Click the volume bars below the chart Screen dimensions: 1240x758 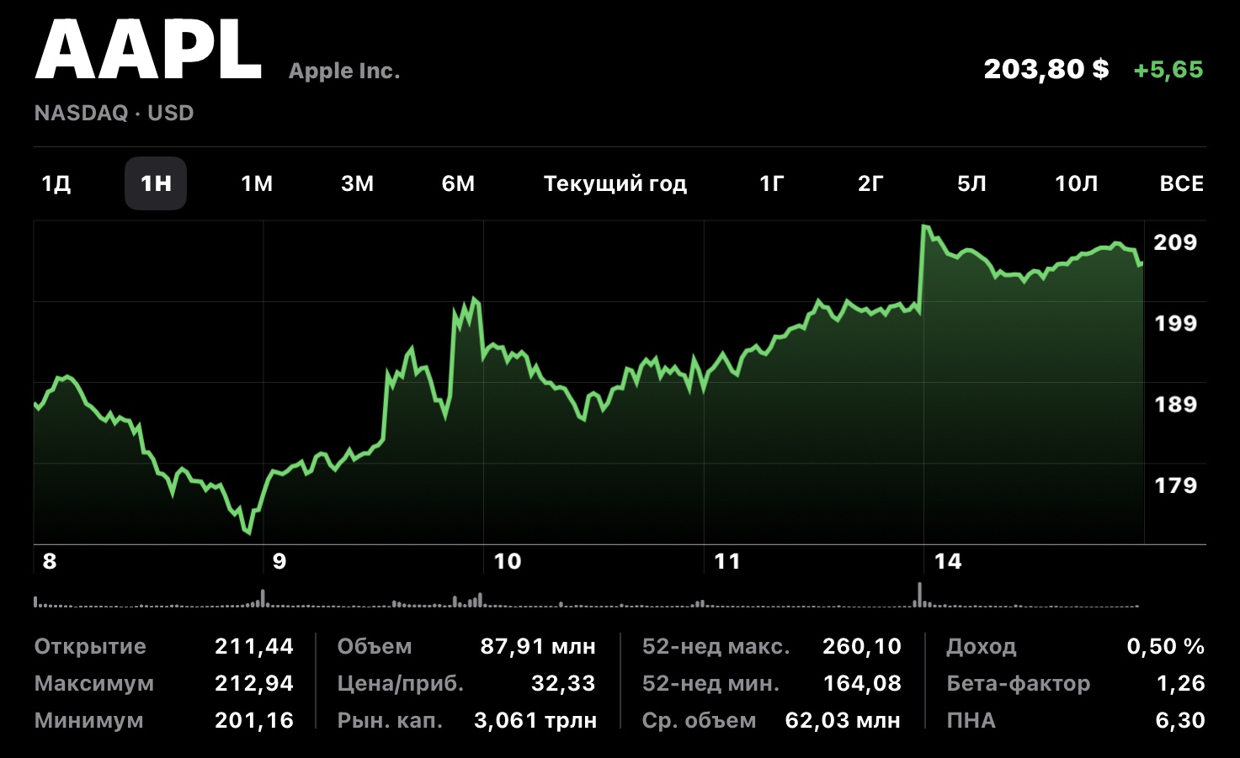point(587,596)
